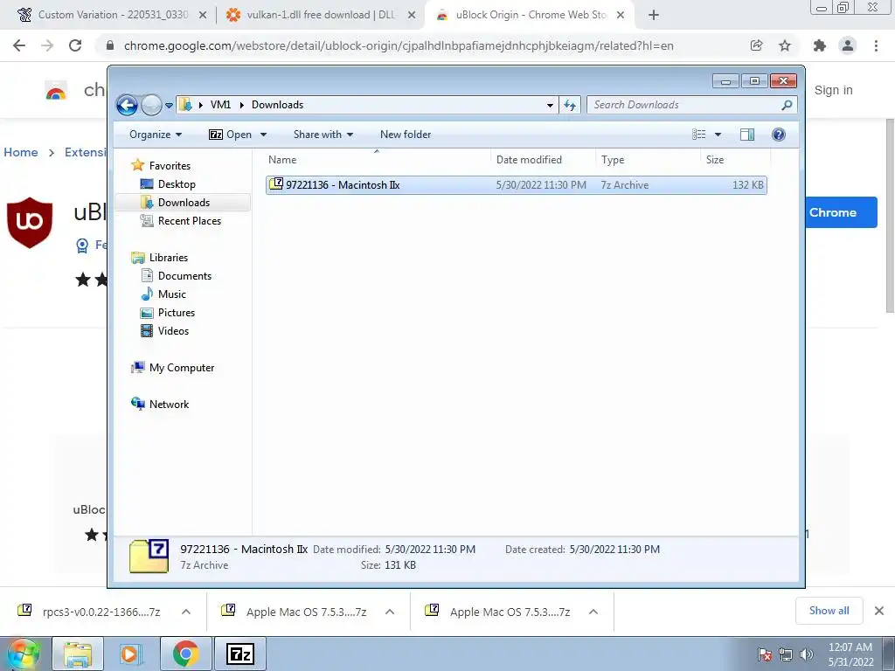Open a new Chrome tab
The width and height of the screenshot is (895, 671).
point(654,15)
